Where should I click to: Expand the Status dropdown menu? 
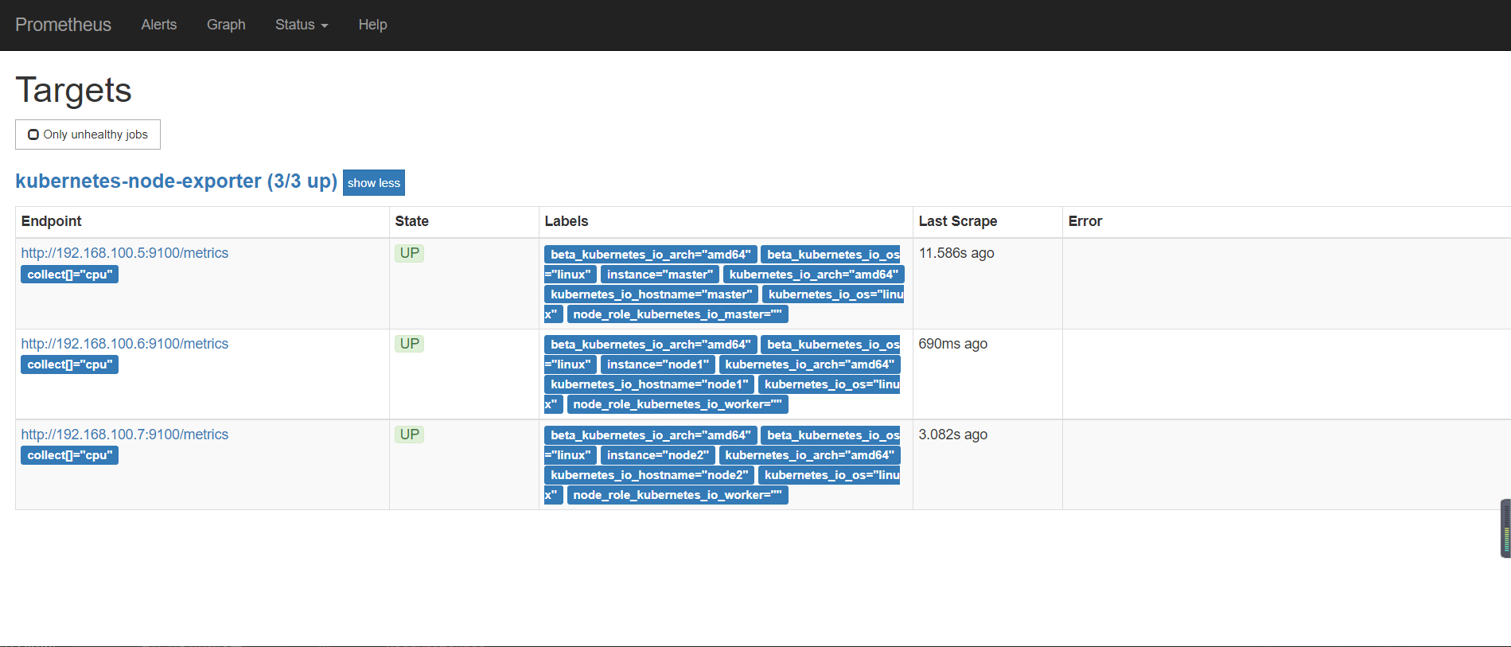tap(302, 25)
